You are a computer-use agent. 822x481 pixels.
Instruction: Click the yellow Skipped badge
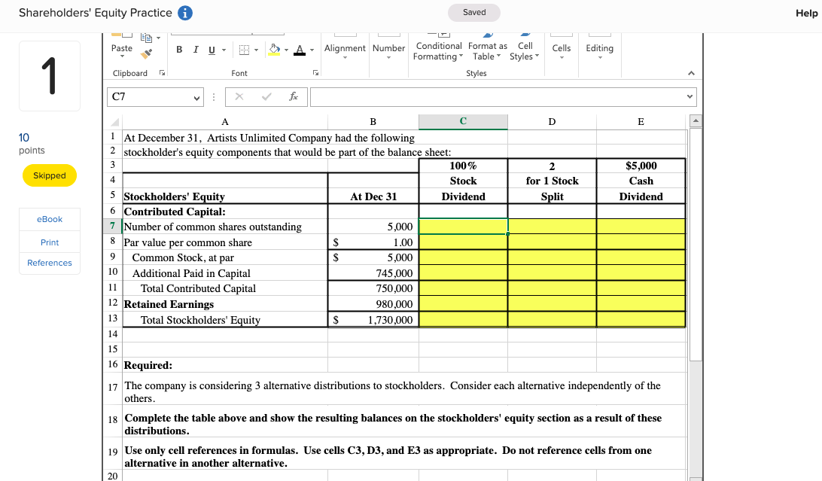(49, 175)
